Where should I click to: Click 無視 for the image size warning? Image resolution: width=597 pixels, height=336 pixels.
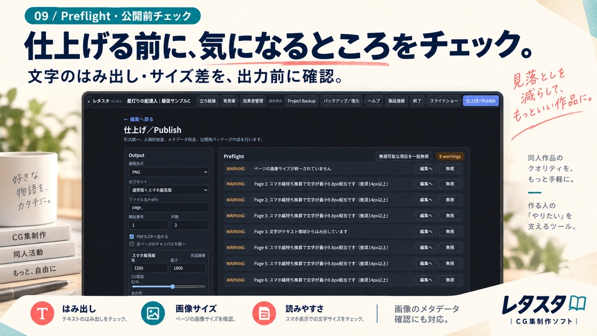pyautogui.click(x=450, y=169)
